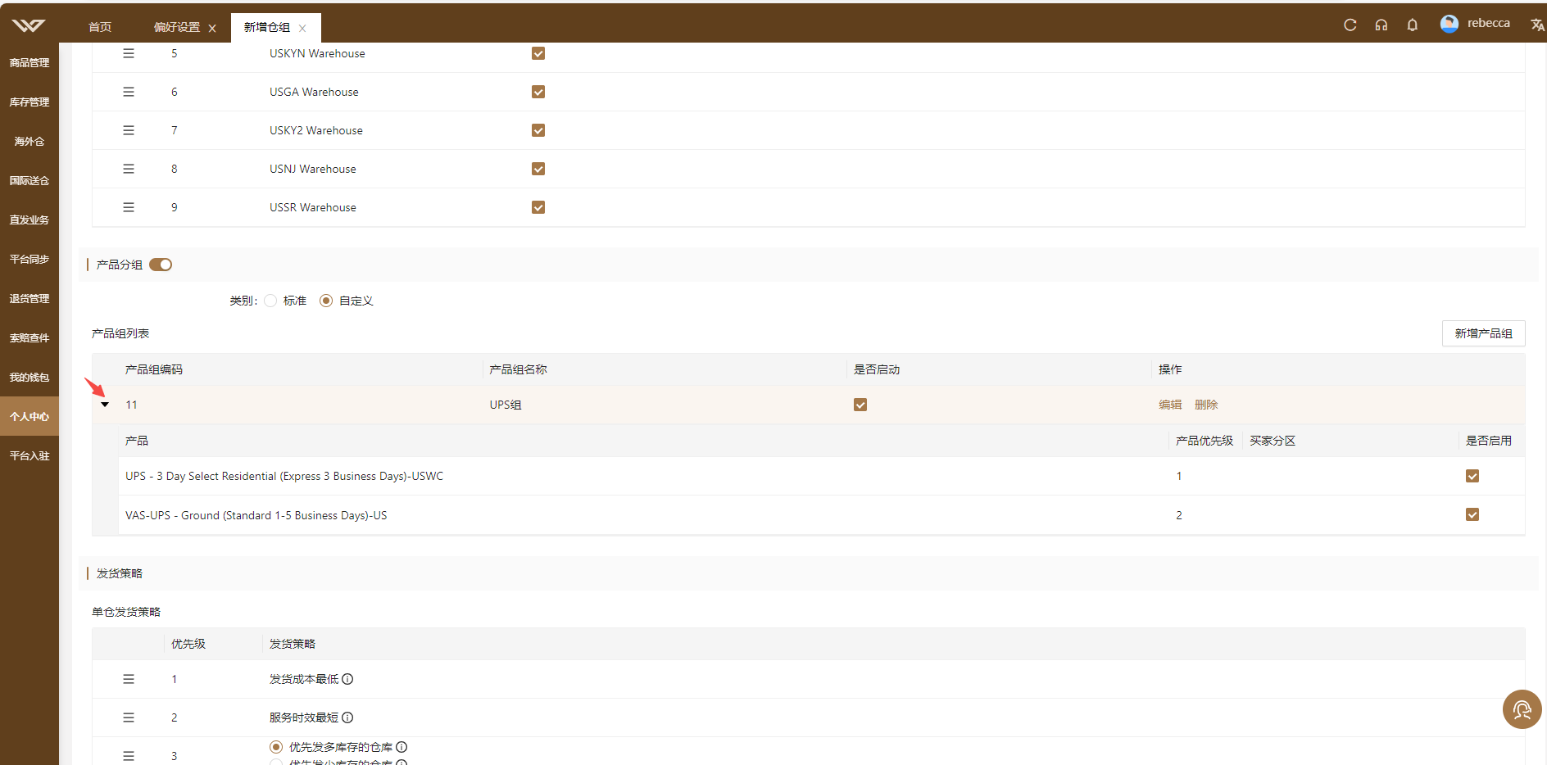
Task: Click 编辑 link for UPS组
Action: 1170,405
